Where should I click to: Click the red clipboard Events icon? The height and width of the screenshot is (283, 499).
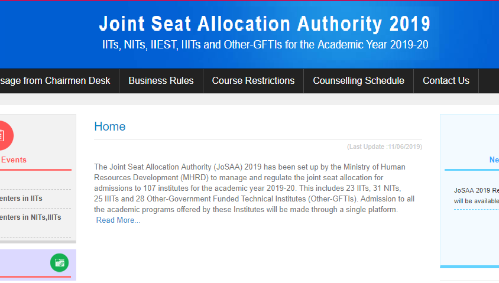(x=3, y=135)
